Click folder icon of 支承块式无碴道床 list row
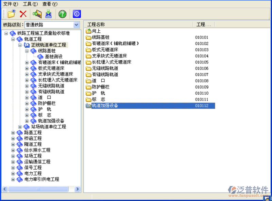 click(x=88, y=56)
